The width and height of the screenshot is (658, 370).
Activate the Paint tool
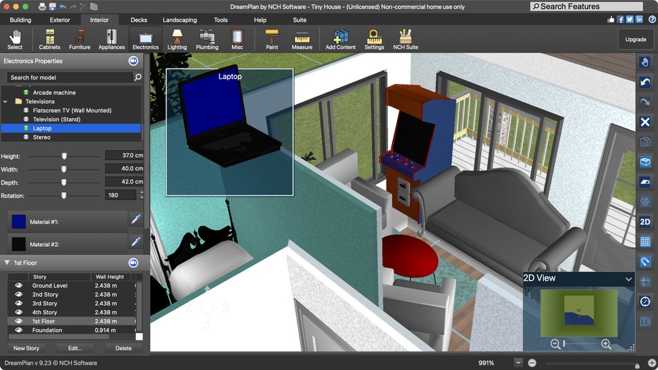[271, 39]
